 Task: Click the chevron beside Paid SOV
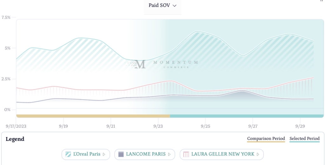pos(175,6)
